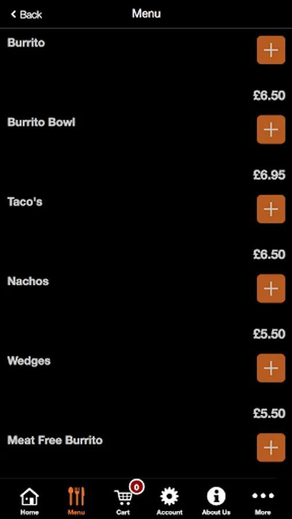Open Account settings gear icon
The height and width of the screenshot is (519, 292).
(170, 502)
